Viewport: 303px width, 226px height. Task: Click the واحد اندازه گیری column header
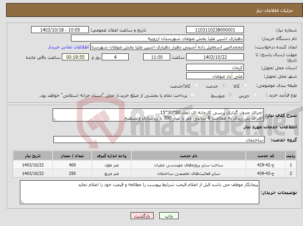tap(111, 156)
